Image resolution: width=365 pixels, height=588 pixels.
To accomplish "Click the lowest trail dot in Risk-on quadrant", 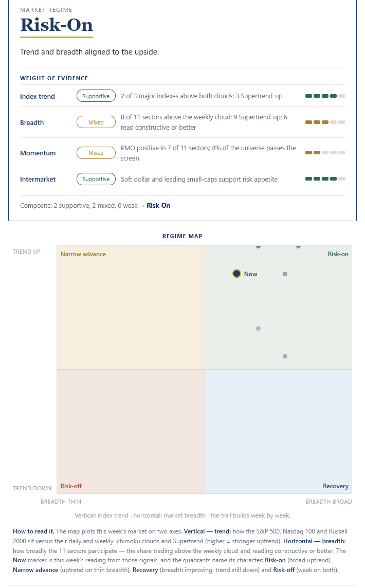I will coord(285,357).
